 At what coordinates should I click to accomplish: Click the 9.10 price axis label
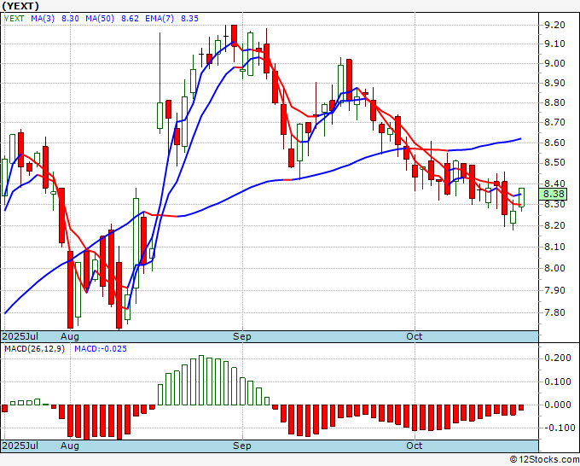[554, 44]
